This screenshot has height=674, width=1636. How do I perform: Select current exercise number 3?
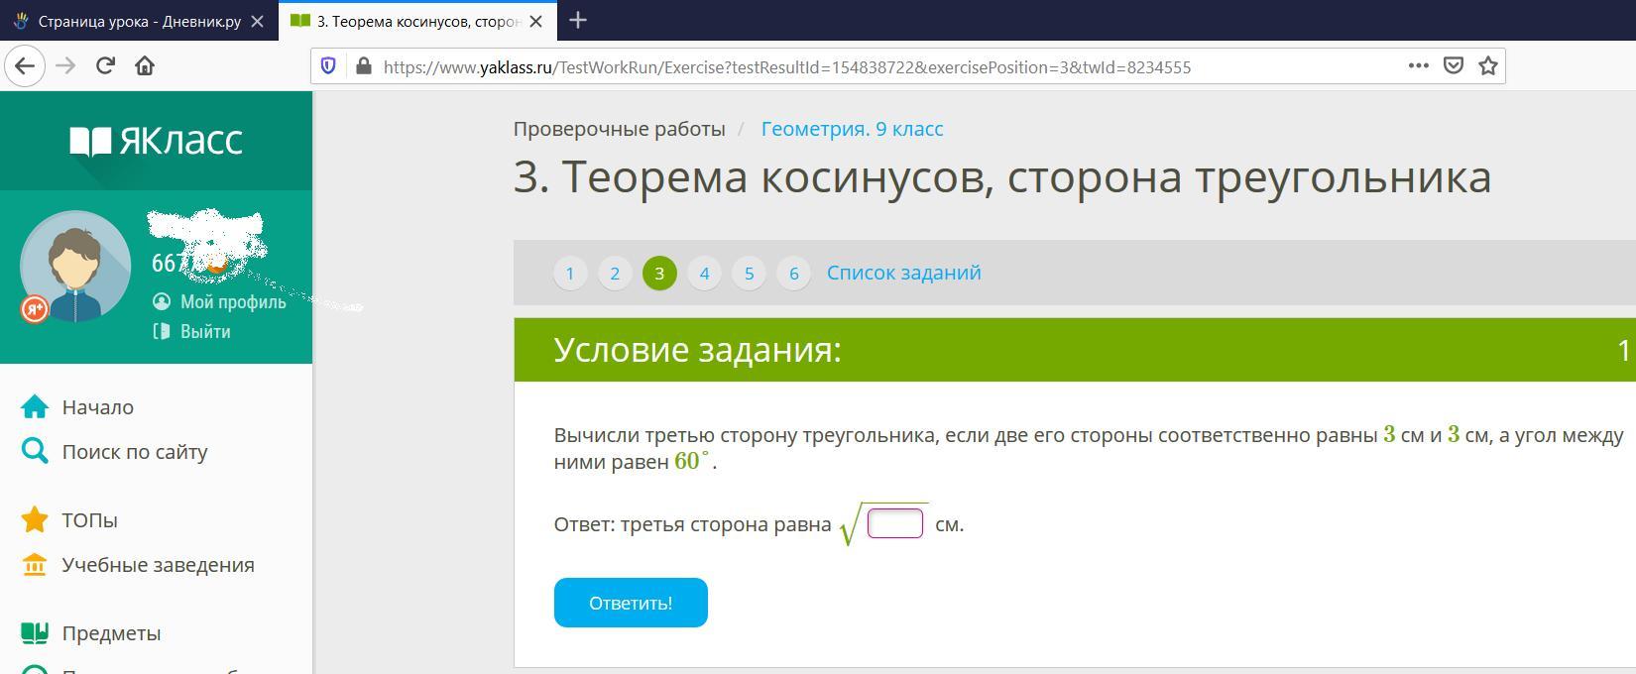pos(659,274)
